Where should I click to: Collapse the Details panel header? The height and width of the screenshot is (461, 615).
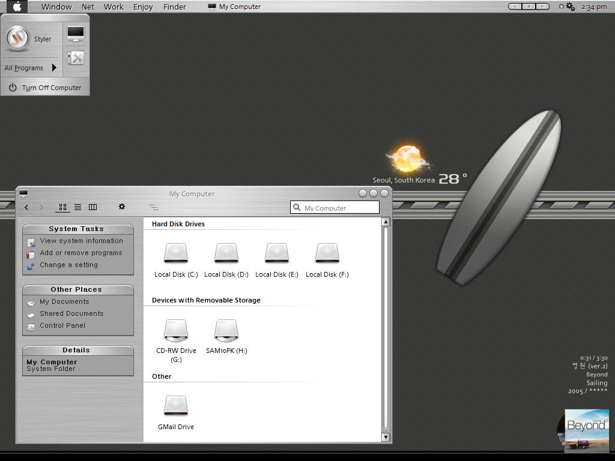(x=77, y=350)
